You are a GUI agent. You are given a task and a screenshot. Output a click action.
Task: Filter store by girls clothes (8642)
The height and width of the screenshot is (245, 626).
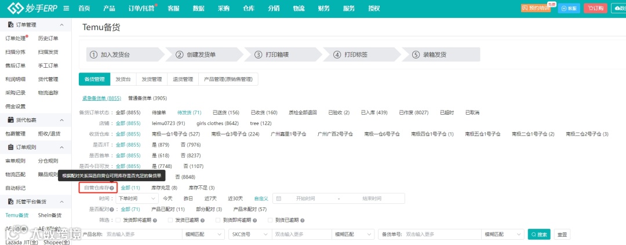click(x=217, y=123)
